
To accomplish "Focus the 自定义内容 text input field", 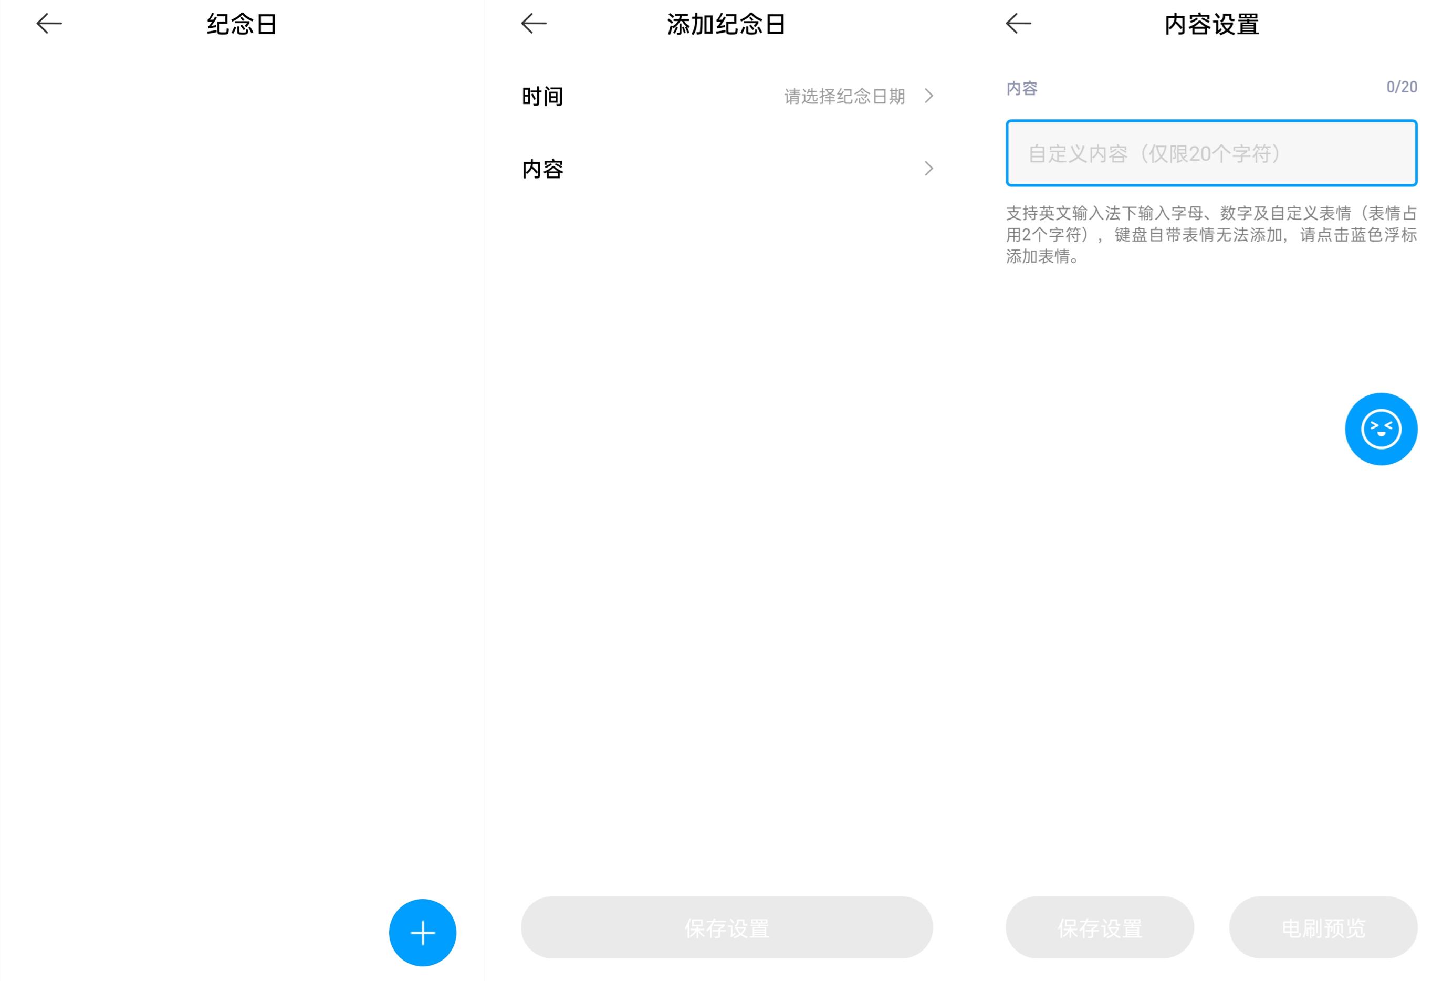I will pyautogui.click(x=1210, y=153).
